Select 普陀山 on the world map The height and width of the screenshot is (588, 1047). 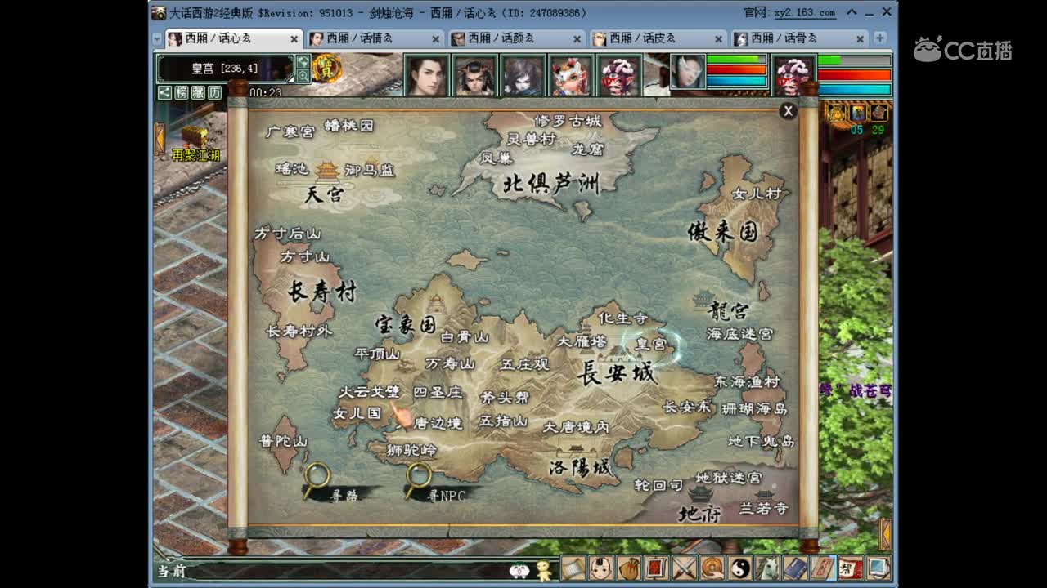point(284,441)
